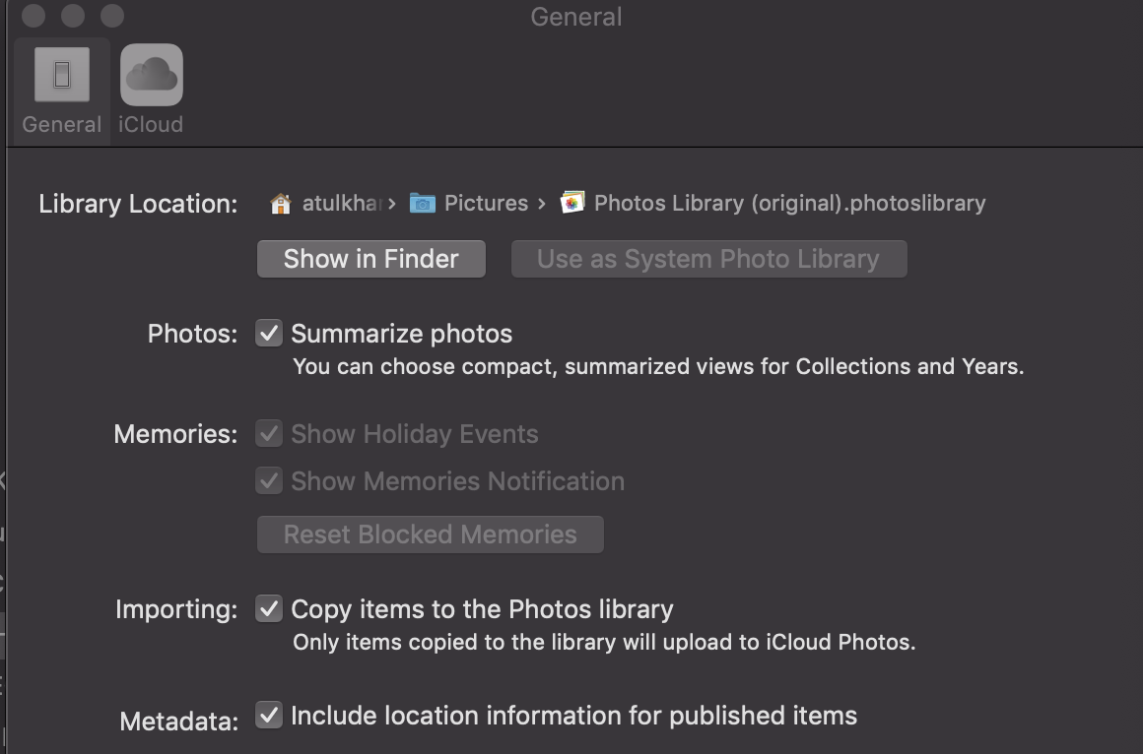The height and width of the screenshot is (754, 1143).
Task: Click the home icon in the library path
Action: 281,203
